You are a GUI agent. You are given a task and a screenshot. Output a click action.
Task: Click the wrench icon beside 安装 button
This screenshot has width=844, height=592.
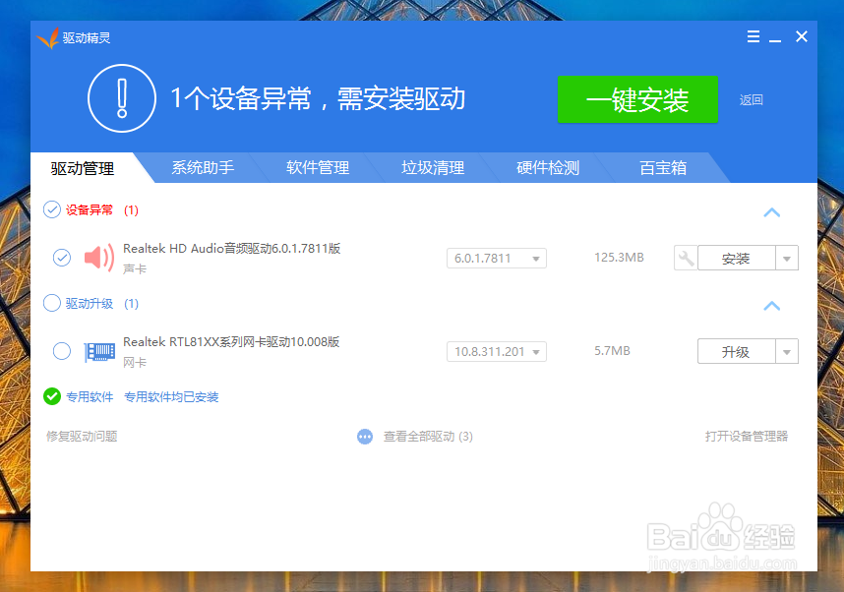tap(686, 257)
